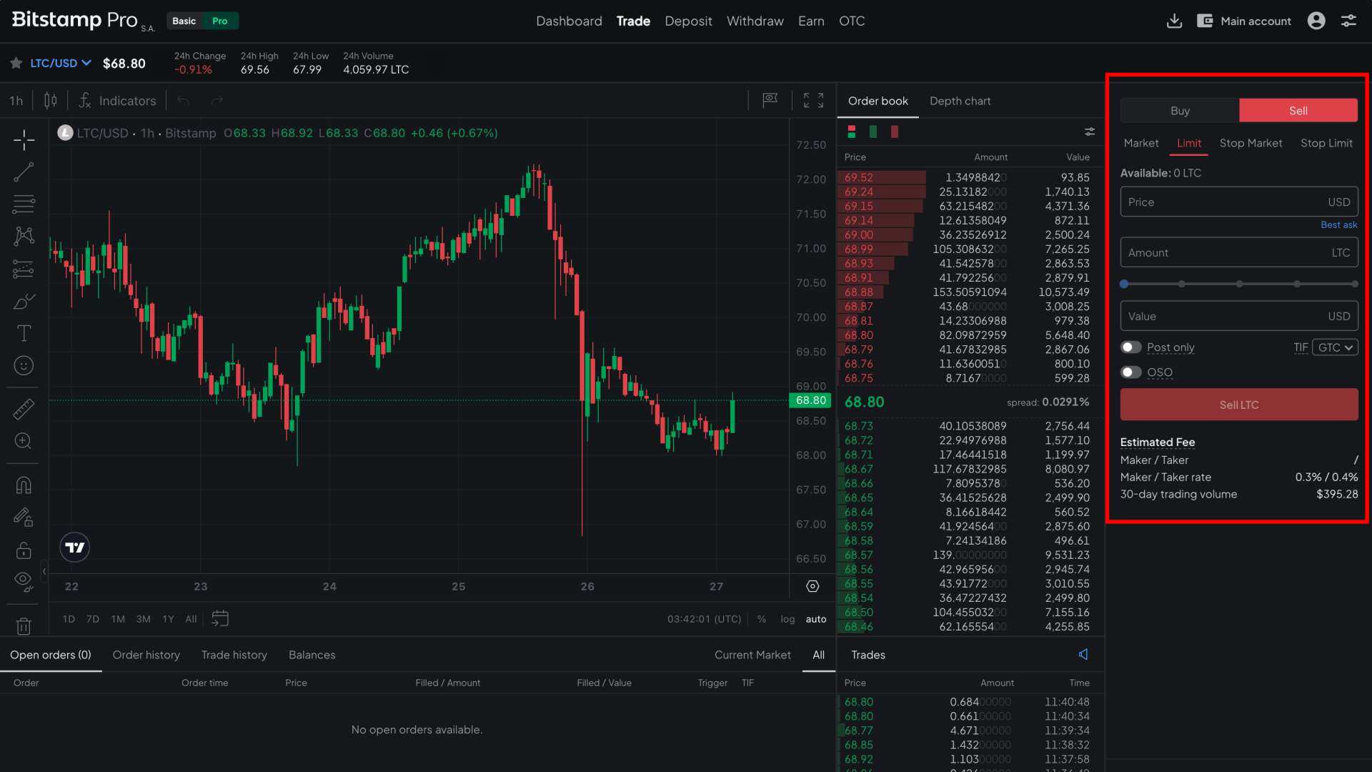Show only asks in order book

tap(895, 132)
